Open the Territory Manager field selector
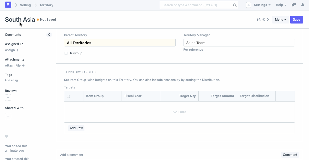The width and height of the screenshot is (309, 160). pos(239,42)
